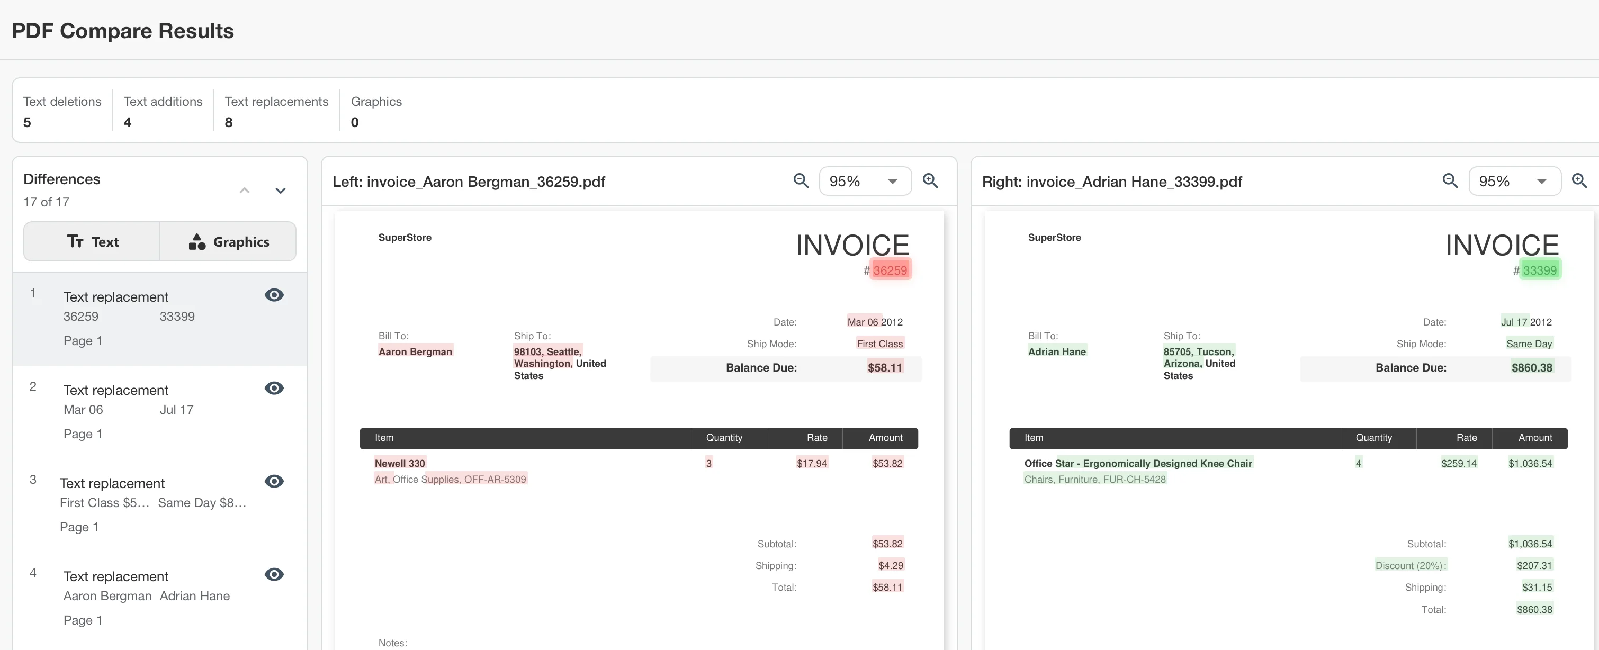Click discount amount $207.31 in right PDF
Screen dimensions: 1599x650
[1534, 565]
